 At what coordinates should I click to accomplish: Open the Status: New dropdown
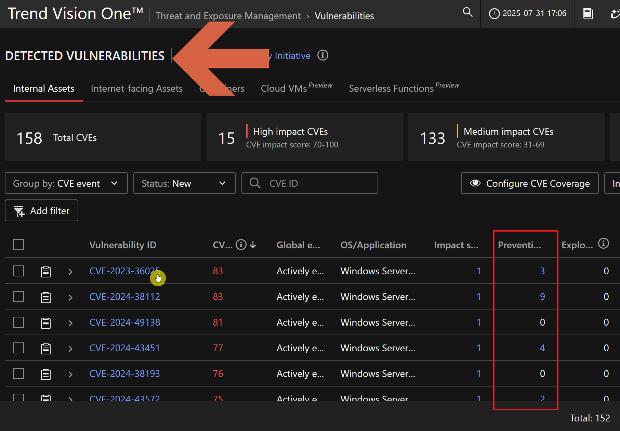pos(184,183)
